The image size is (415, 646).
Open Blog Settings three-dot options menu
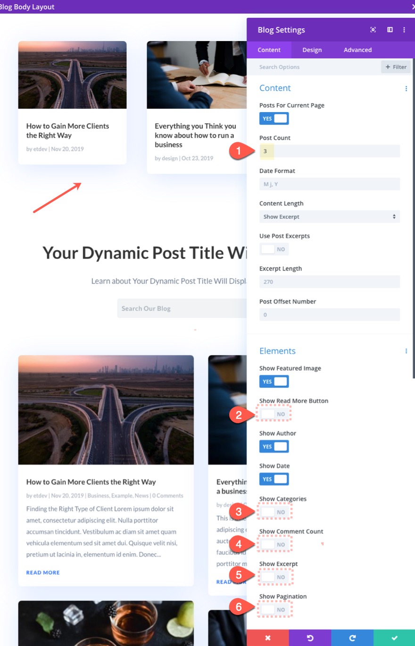coord(404,30)
